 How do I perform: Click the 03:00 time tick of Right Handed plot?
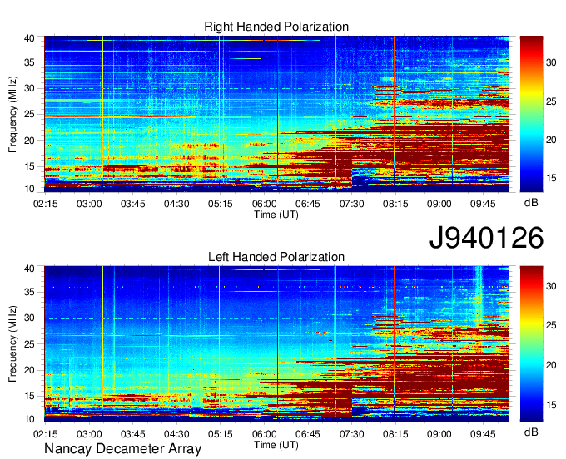click(x=89, y=204)
